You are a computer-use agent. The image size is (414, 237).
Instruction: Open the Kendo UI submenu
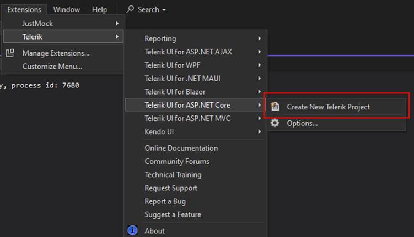[x=195, y=131]
